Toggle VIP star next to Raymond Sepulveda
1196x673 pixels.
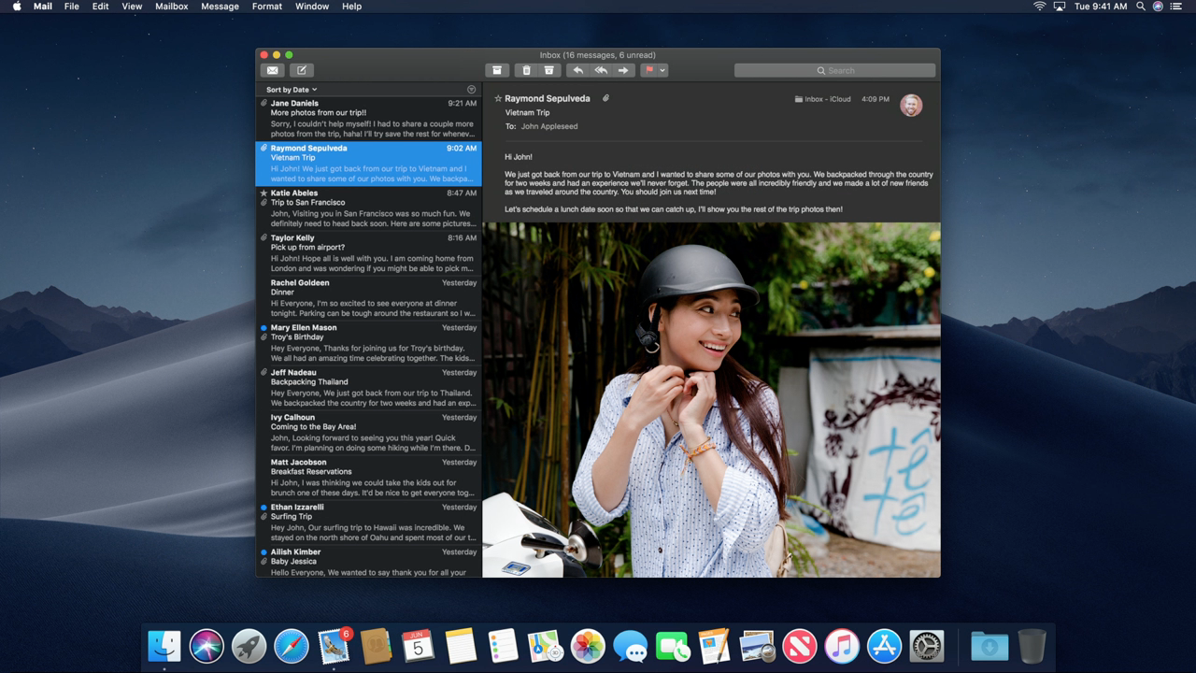(498, 98)
